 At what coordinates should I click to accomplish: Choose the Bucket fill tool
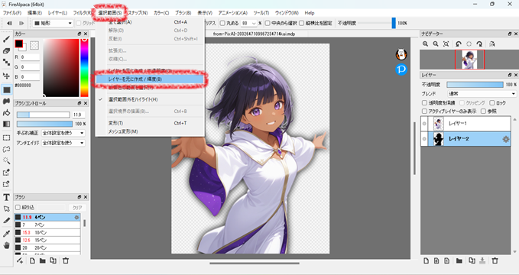(x=6, y=113)
